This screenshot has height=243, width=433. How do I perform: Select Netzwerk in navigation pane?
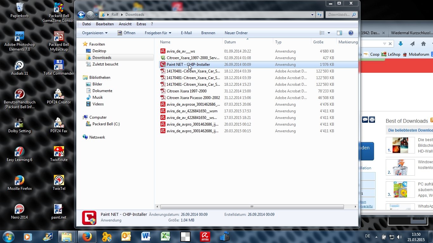(97, 137)
